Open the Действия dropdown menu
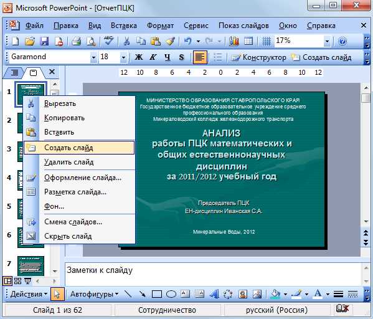This screenshot has width=373, height=319. coord(29,294)
